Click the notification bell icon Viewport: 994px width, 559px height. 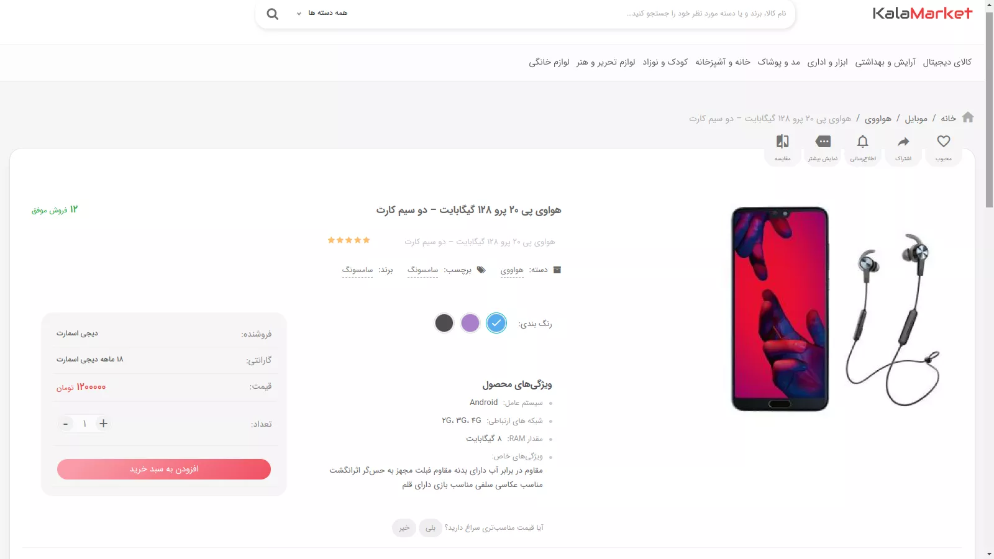863,142
